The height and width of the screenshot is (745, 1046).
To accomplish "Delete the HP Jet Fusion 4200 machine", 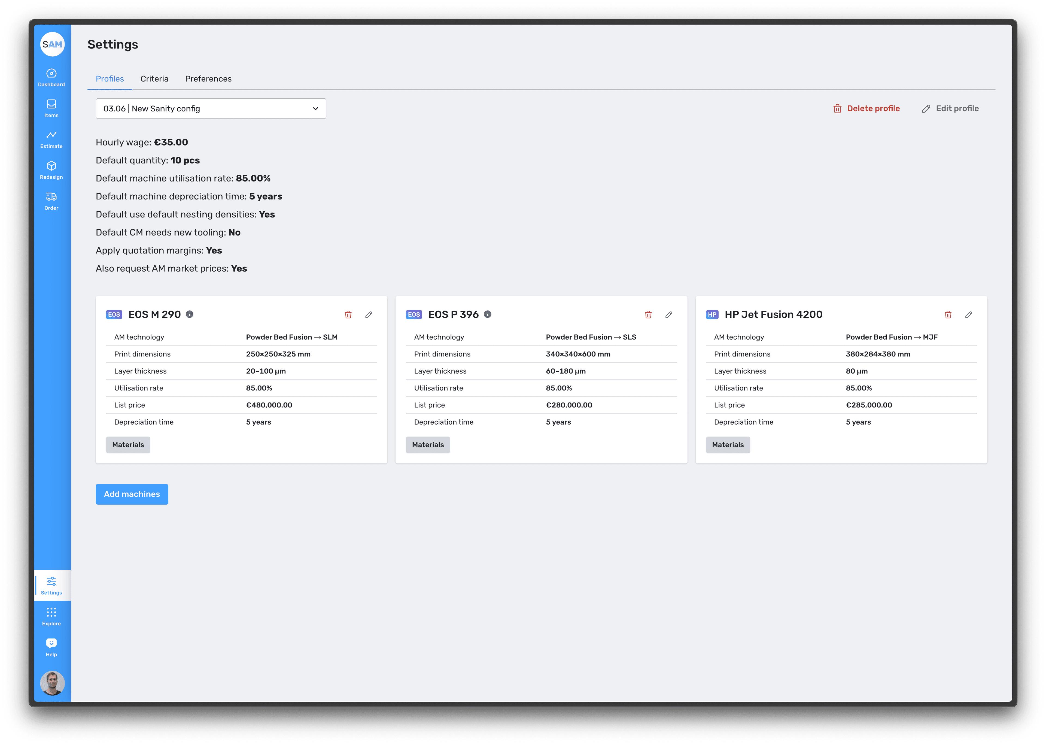I will pos(948,315).
